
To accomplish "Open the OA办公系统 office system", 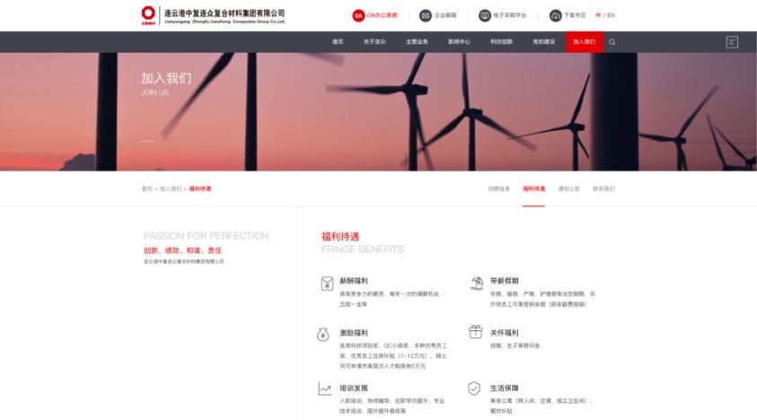I will pos(374,15).
